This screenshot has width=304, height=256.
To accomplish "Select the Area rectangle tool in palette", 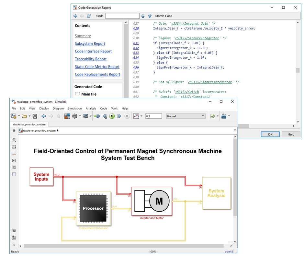I will click(x=14, y=174).
